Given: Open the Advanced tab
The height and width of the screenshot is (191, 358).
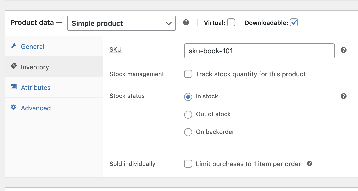Looking at the screenshot, I should click(54, 108).
